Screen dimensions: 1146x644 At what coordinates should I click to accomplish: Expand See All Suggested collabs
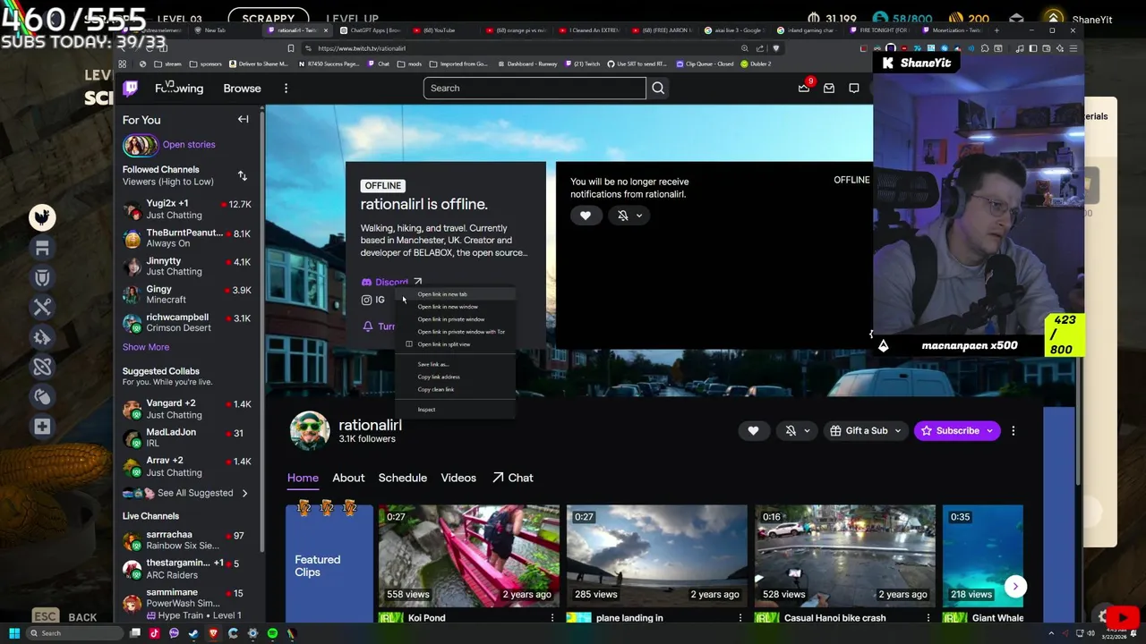pyautogui.click(x=185, y=493)
